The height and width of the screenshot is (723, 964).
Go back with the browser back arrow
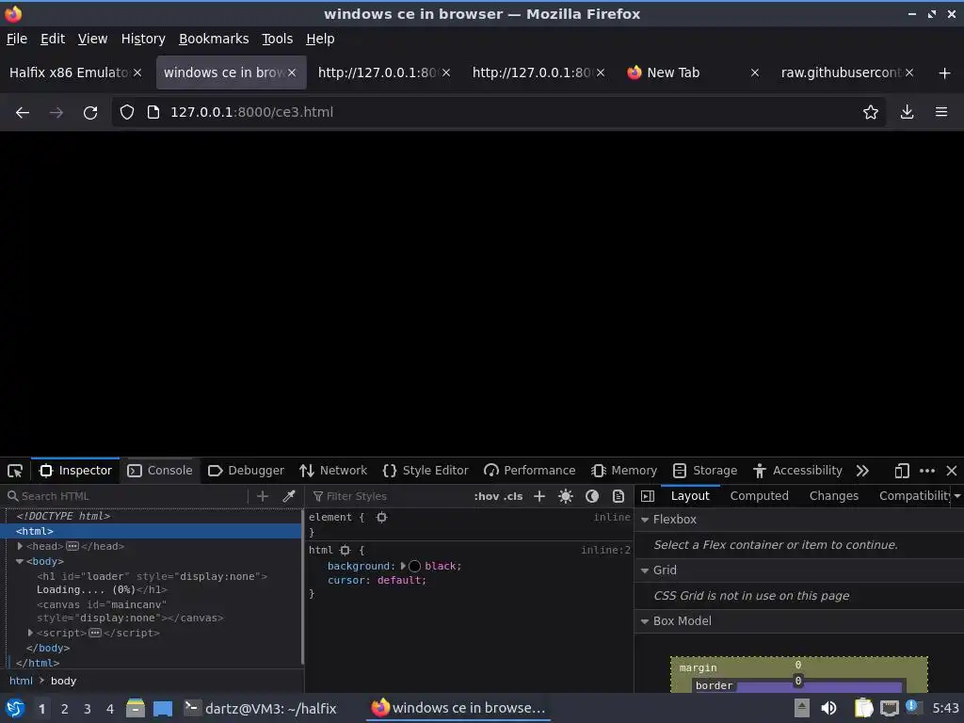[23, 113]
